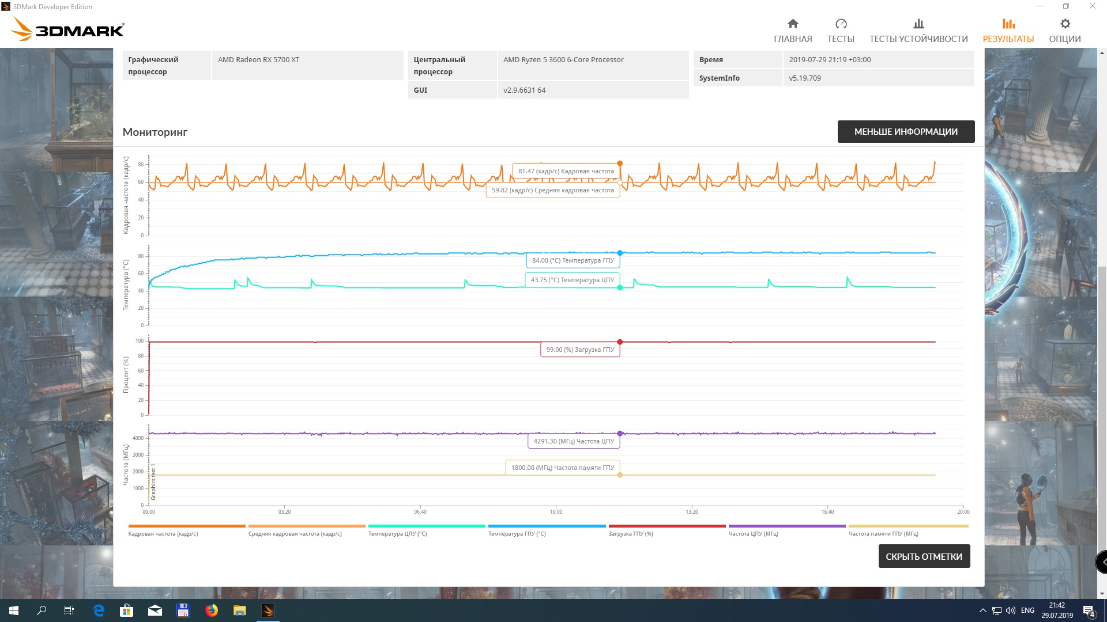Open ОПЦИИ settings gear icon

tap(1065, 24)
